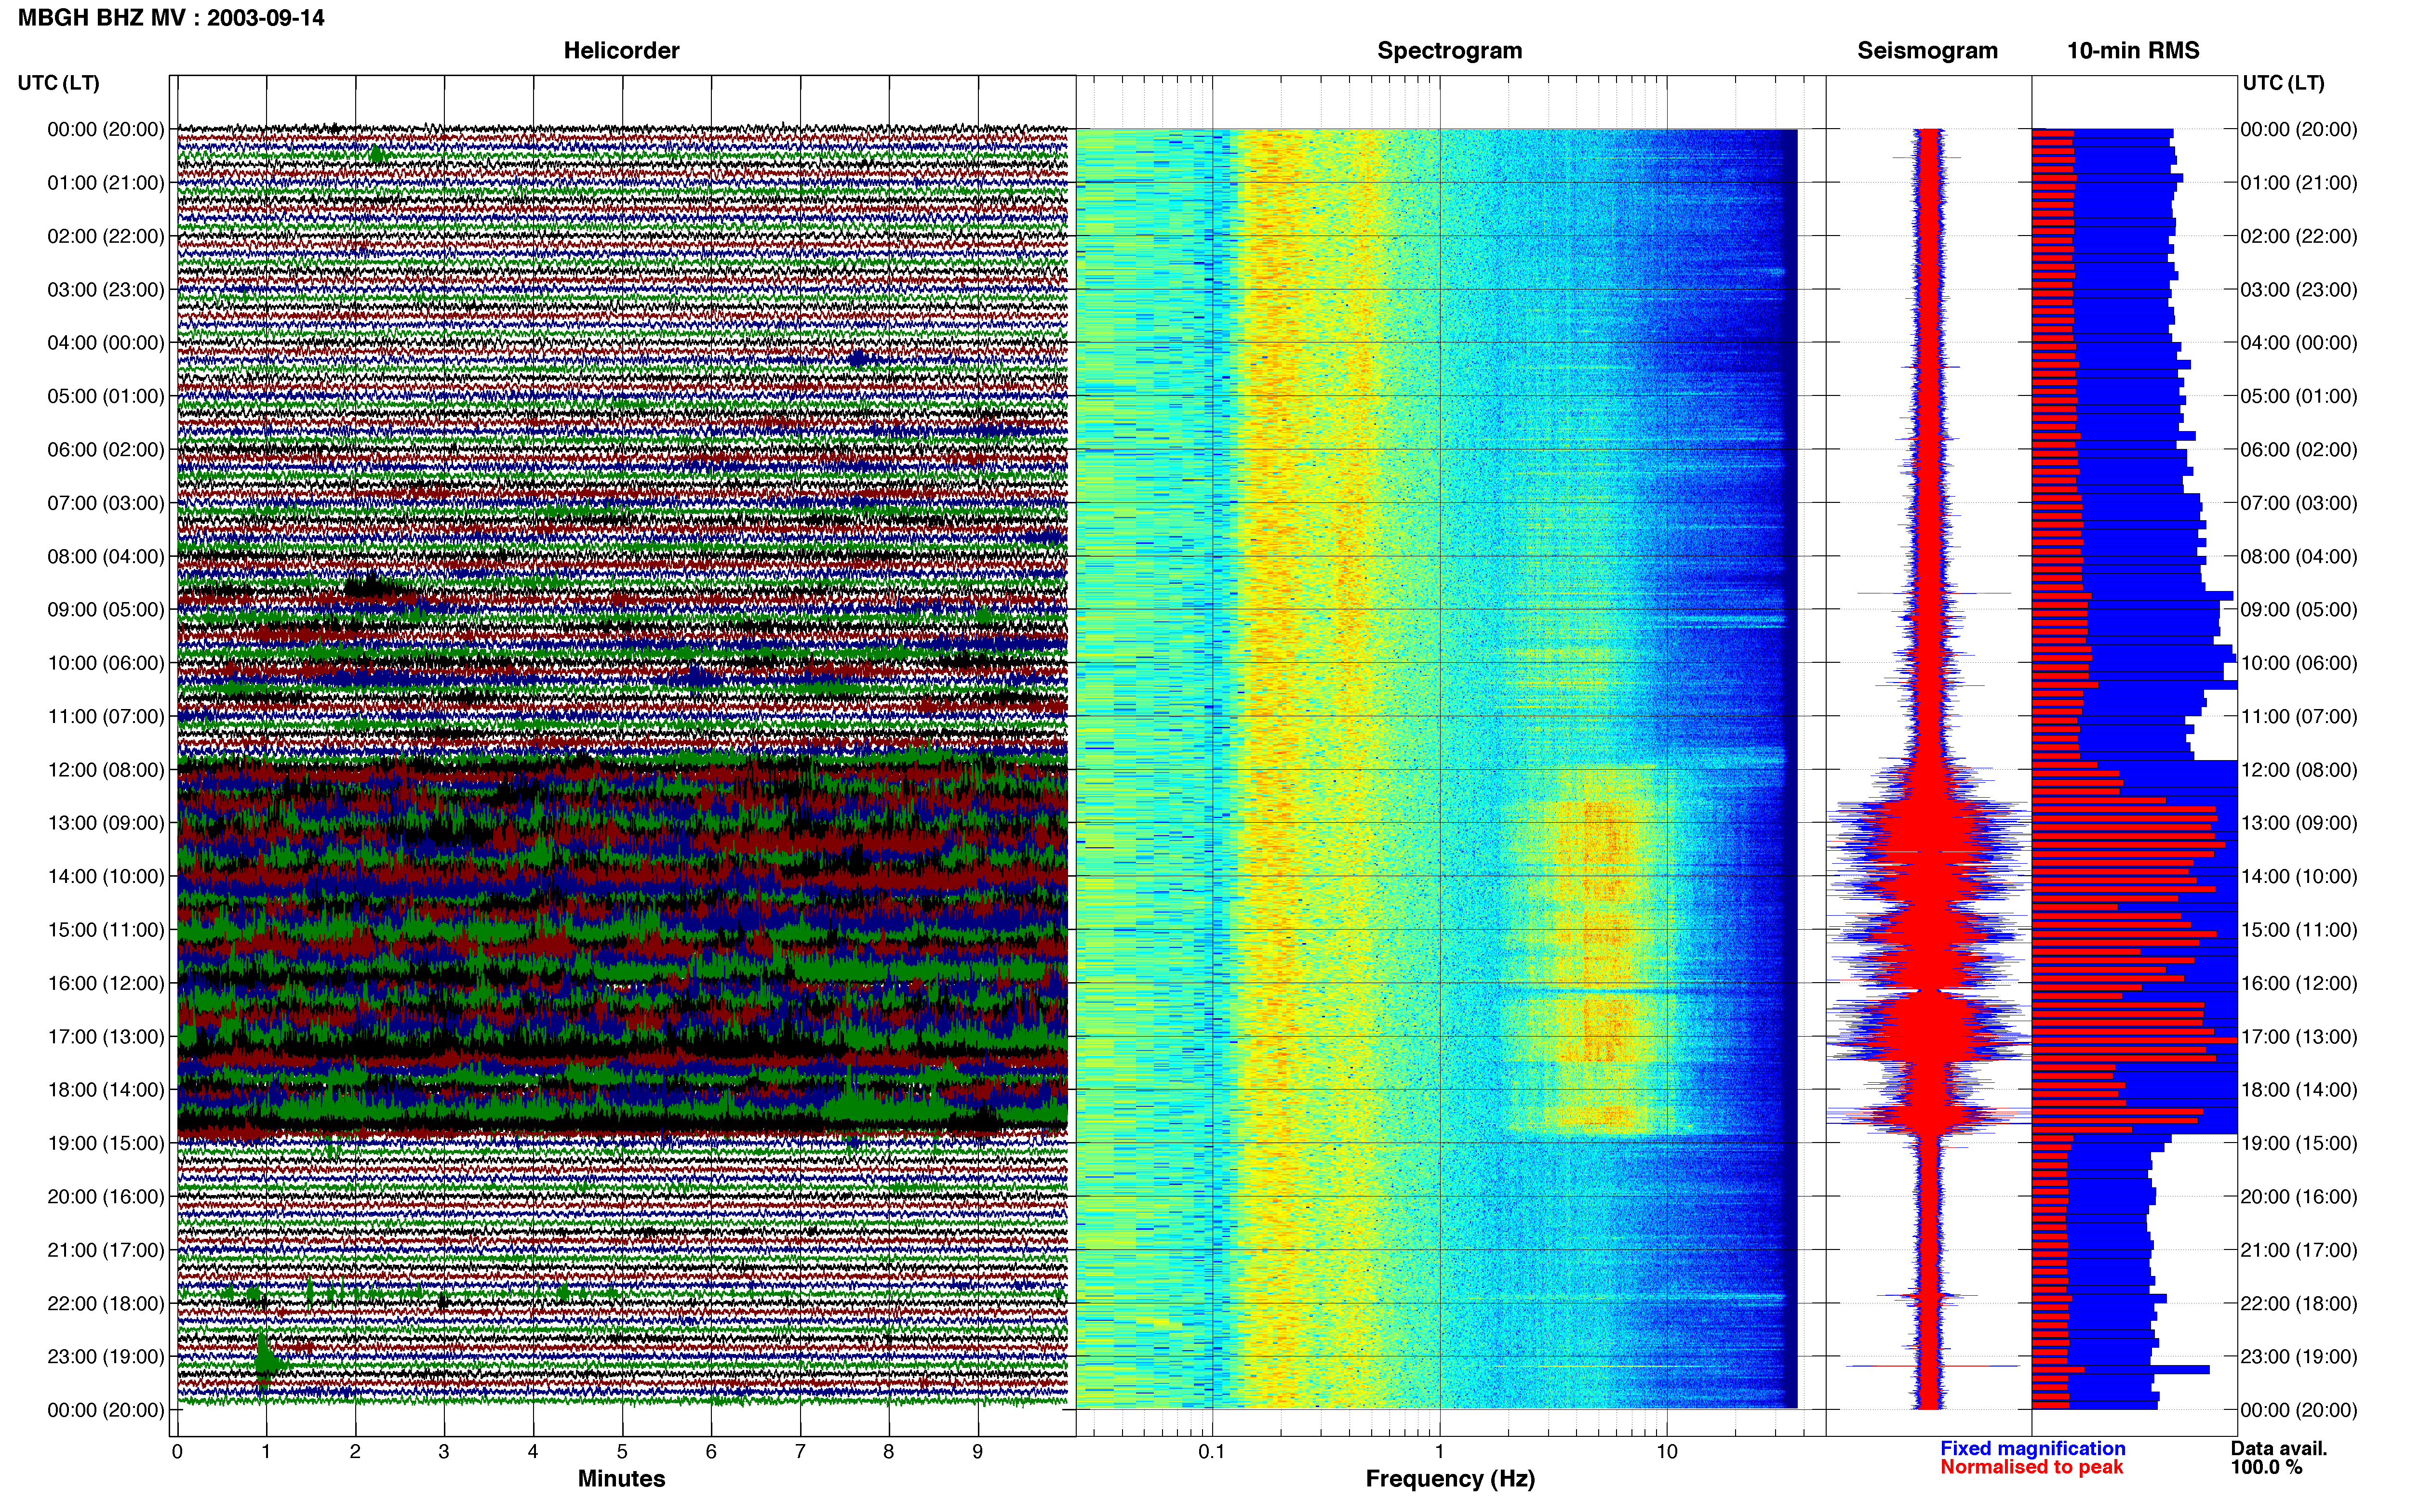
Task: Click the plot title MBGH BHZ MV : 2003-09-14
Action: pyautogui.click(x=171, y=18)
